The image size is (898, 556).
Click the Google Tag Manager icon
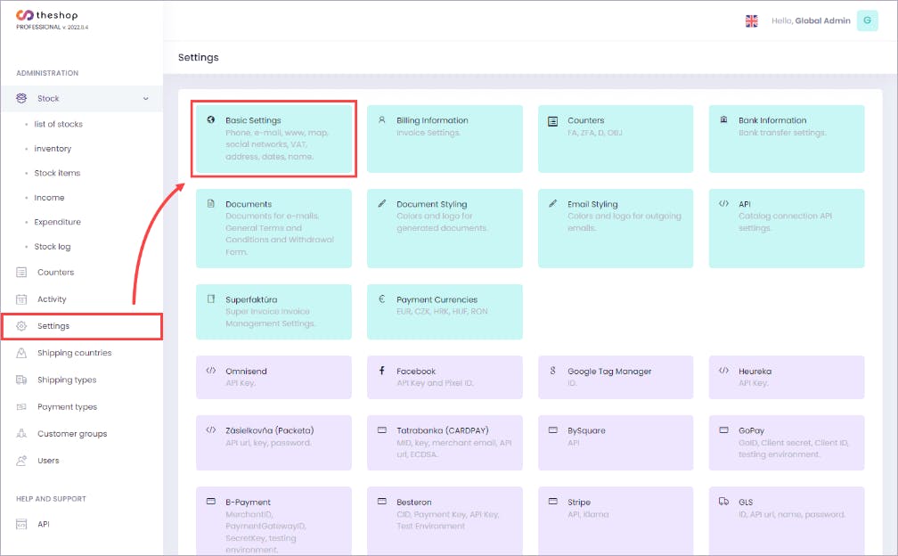point(553,371)
